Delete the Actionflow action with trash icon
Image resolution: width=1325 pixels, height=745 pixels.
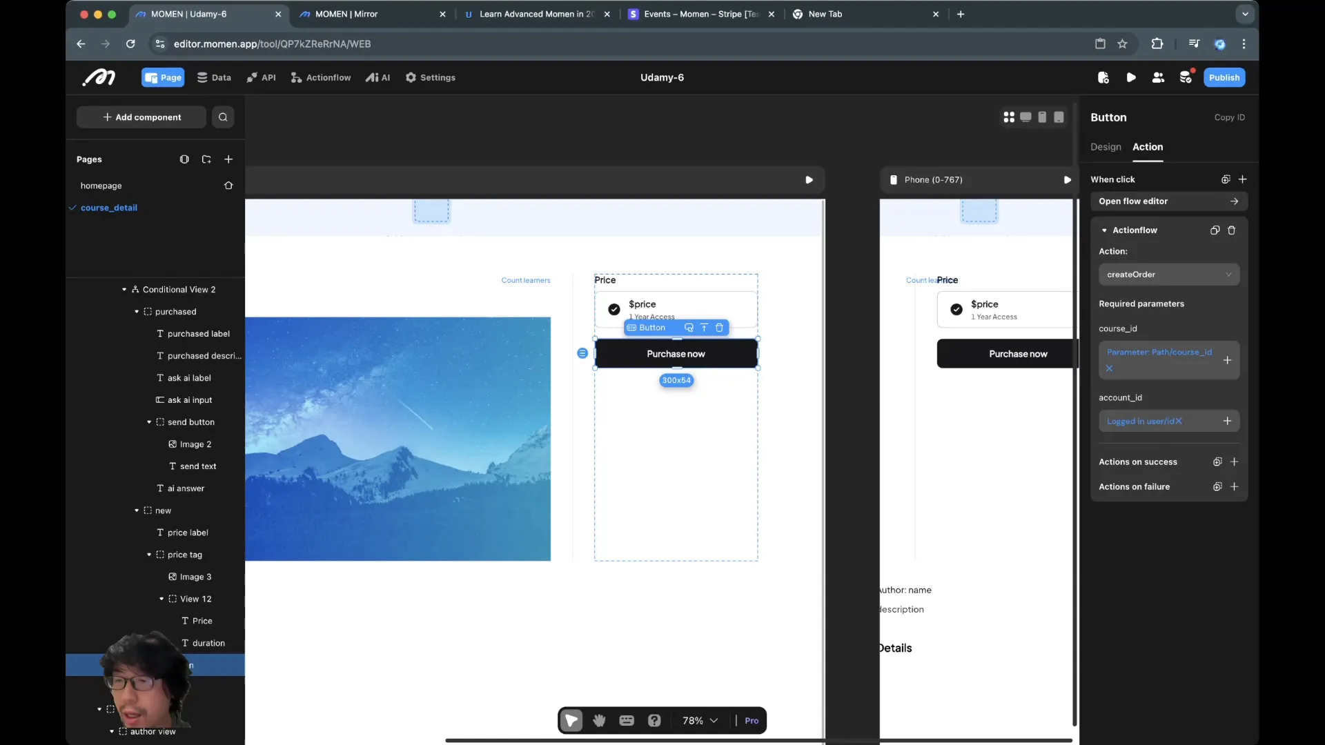click(x=1231, y=230)
